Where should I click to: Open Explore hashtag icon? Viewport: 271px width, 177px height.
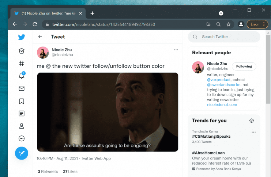pos(22,63)
